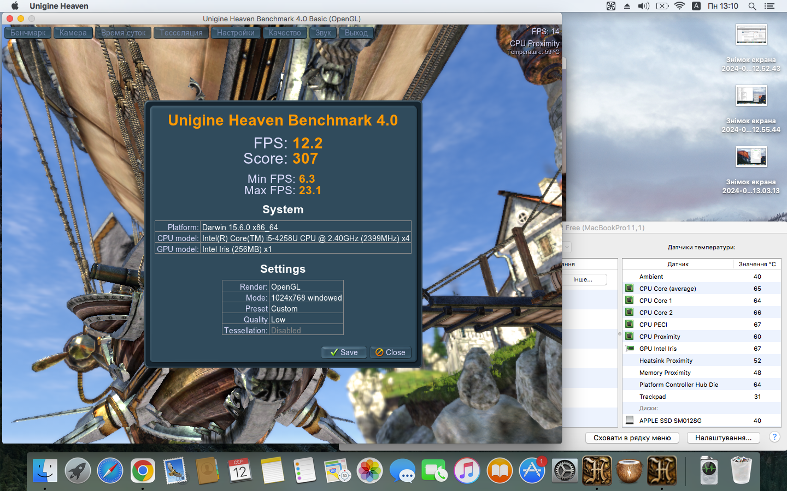
Task: Open System Preferences gear icon
Action: (565, 470)
